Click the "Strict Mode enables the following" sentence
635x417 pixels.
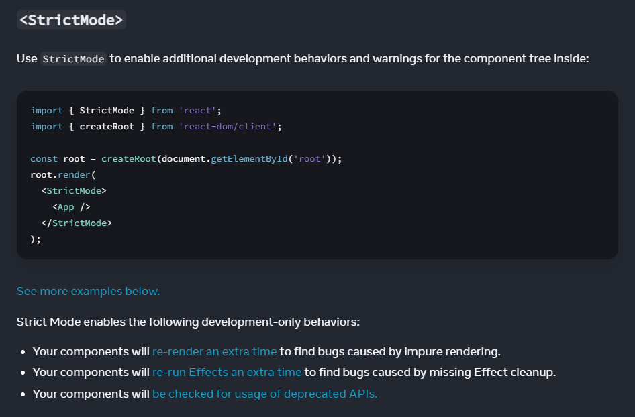click(x=188, y=322)
